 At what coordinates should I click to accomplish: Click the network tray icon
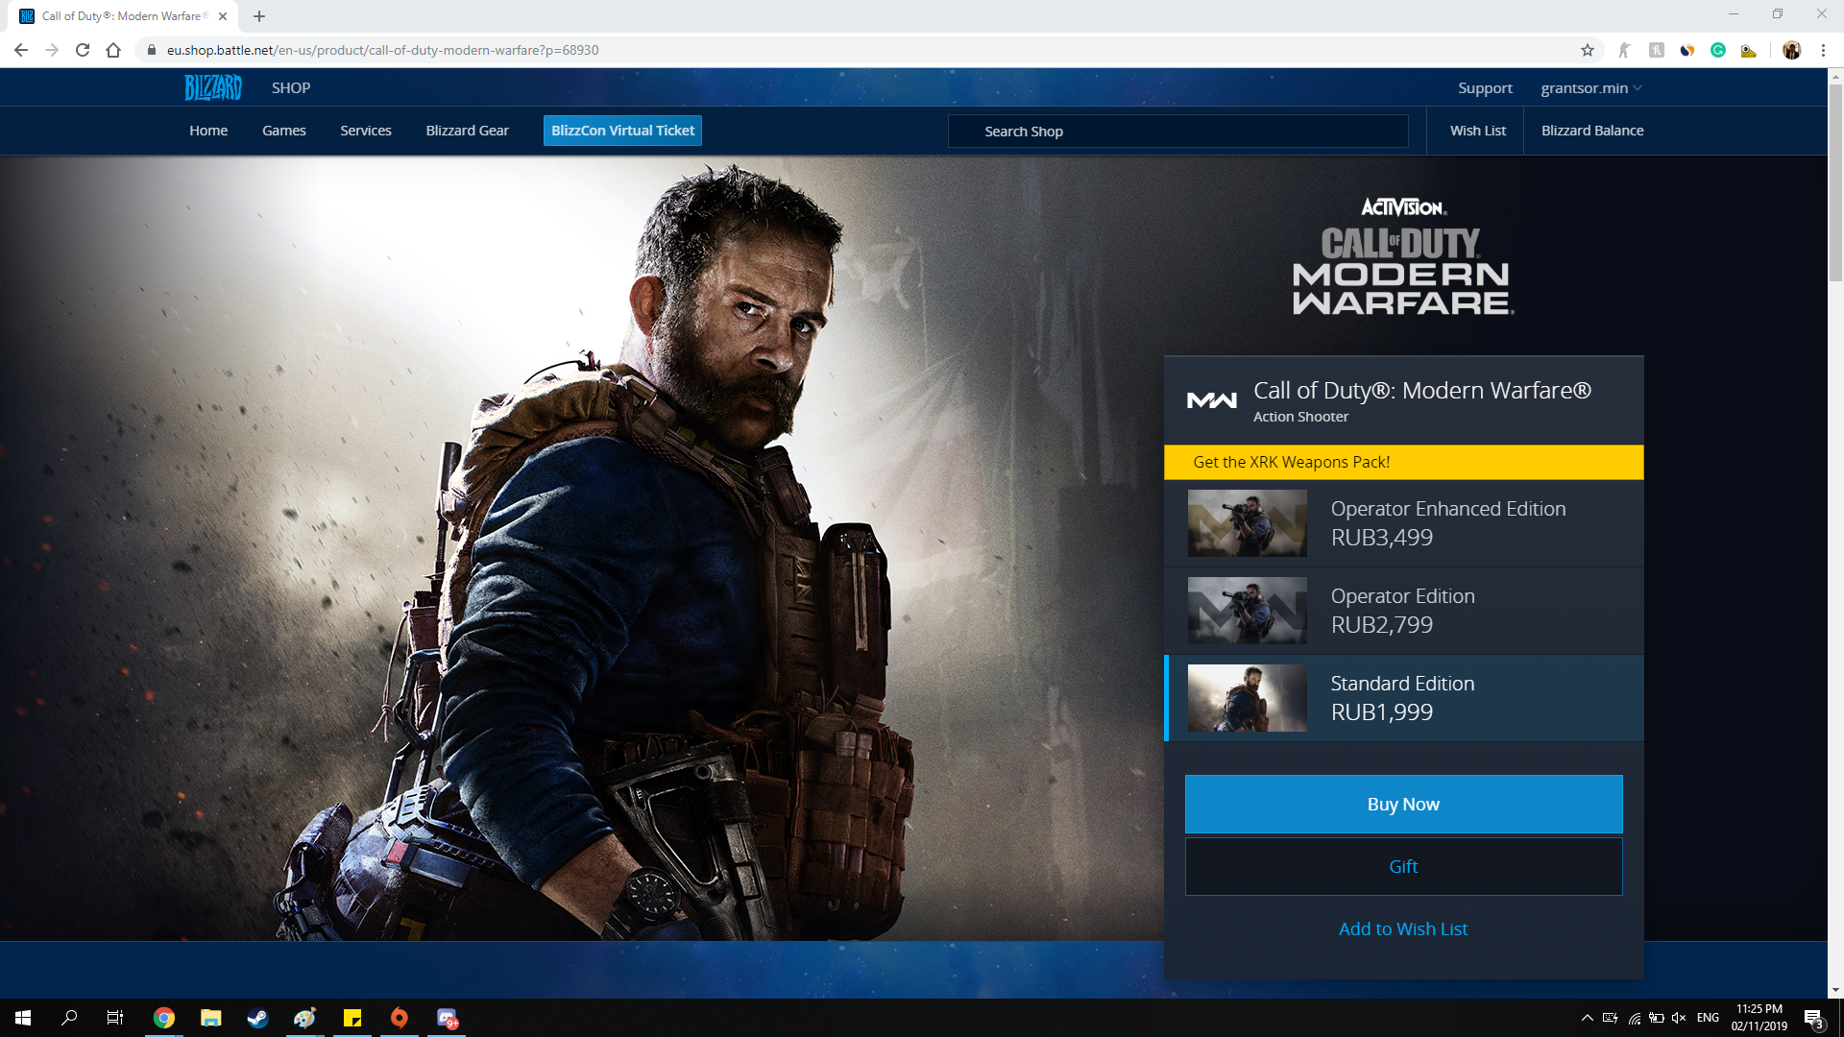1634,1018
